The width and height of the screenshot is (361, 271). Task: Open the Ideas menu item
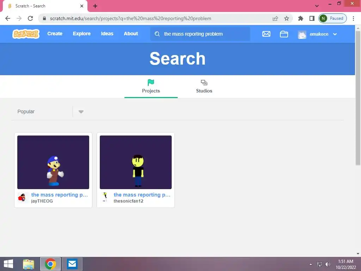click(107, 34)
